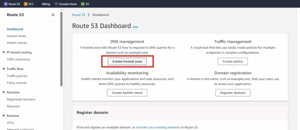
Task: Open Policy records in the sidebar
Action: click(x=17, y=83)
